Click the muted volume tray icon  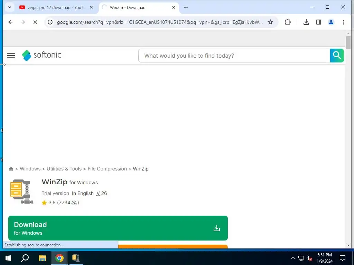coord(309,258)
